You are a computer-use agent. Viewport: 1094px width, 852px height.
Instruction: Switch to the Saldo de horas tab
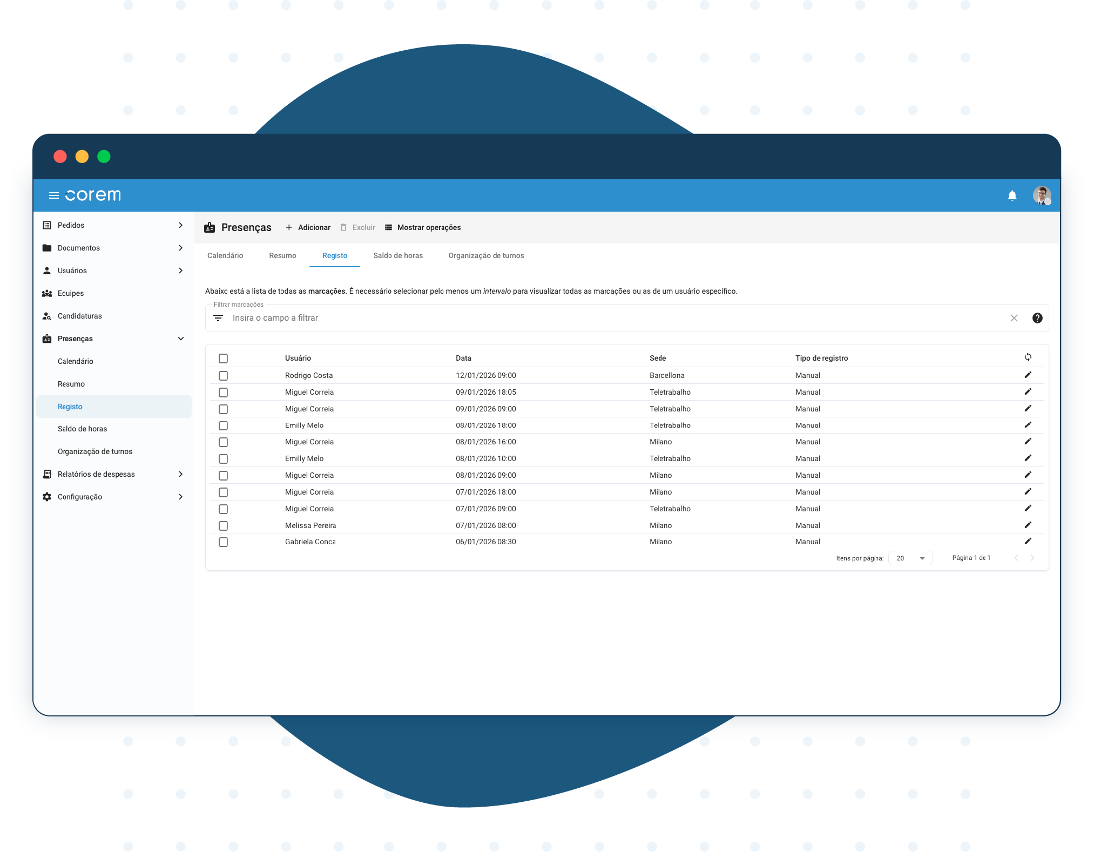pyautogui.click(x=398, y=255)
